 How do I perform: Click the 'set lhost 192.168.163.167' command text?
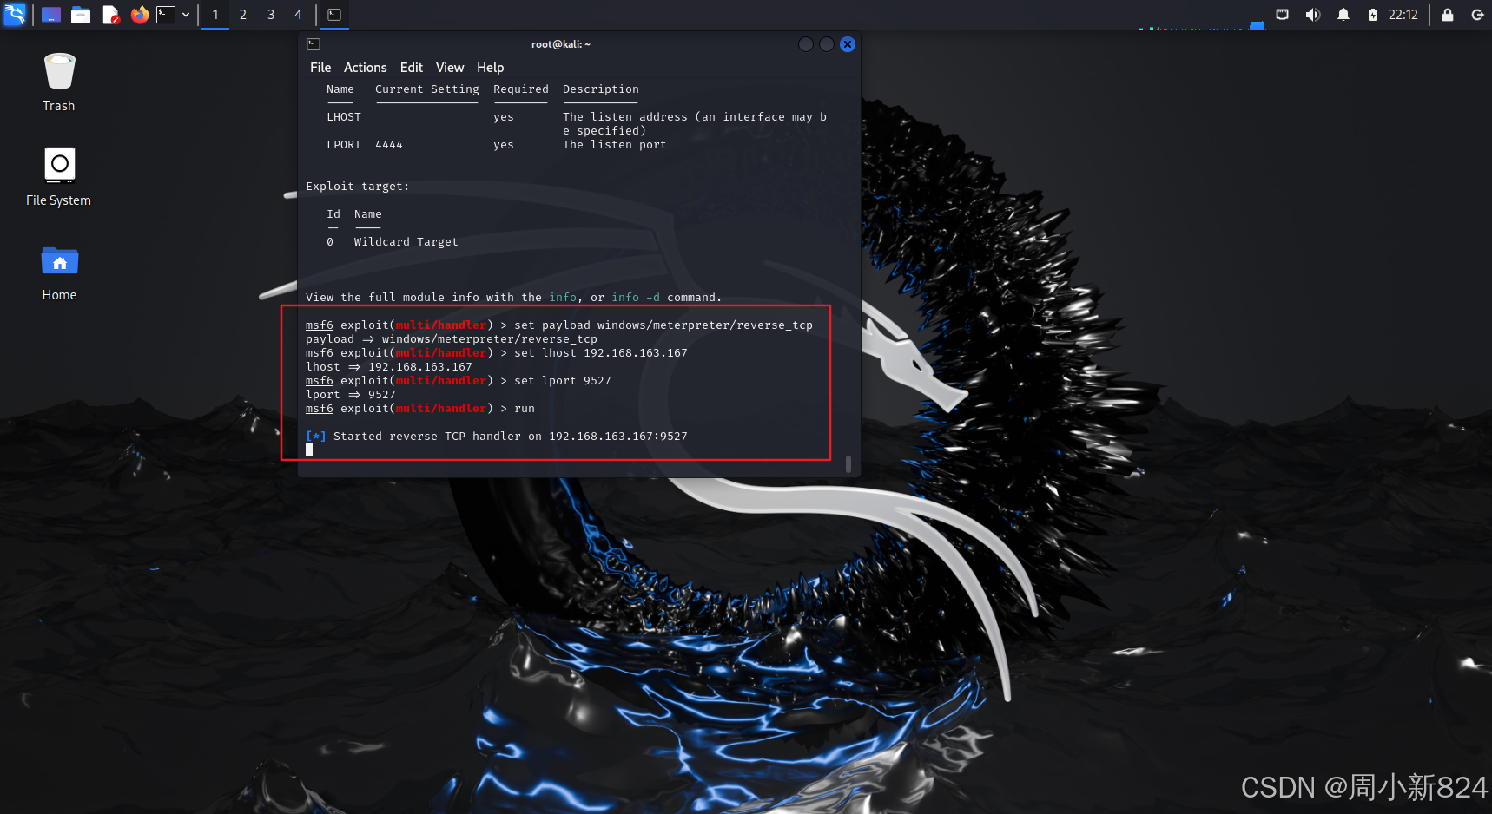(x=601, y=353)
